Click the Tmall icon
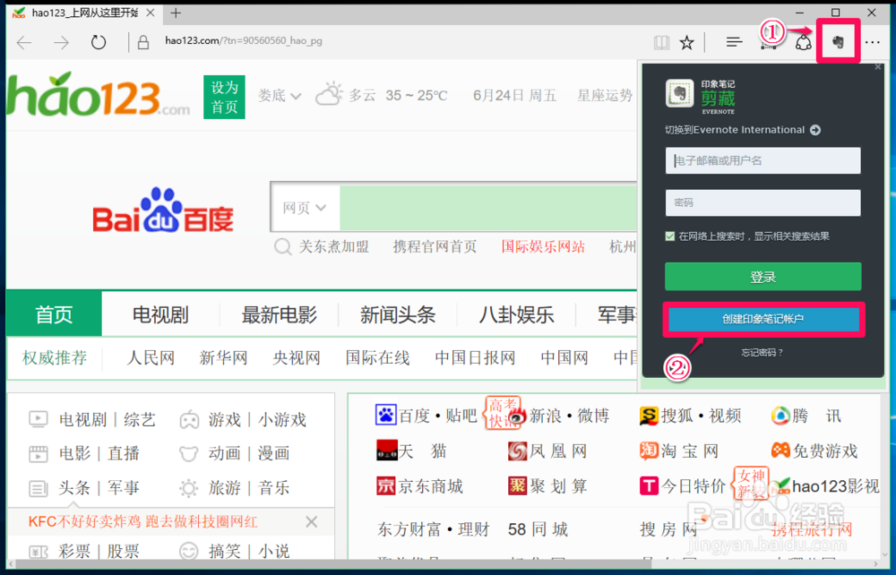The image size is (896, 575). click(x=387, y=451)
